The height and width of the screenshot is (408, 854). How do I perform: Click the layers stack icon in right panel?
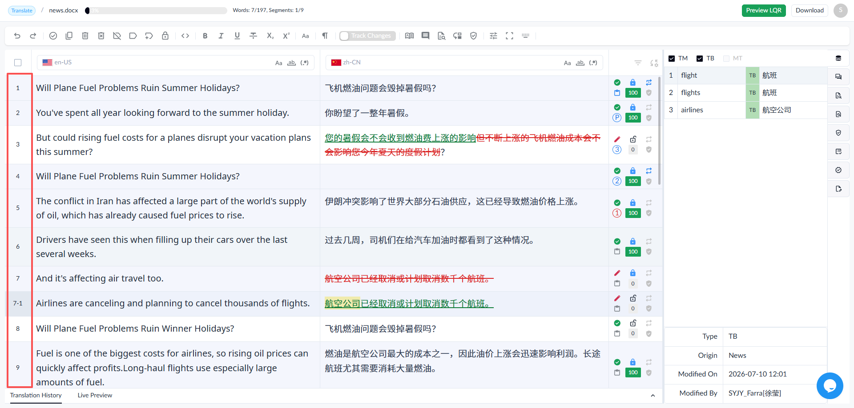[x=838, y=58]
